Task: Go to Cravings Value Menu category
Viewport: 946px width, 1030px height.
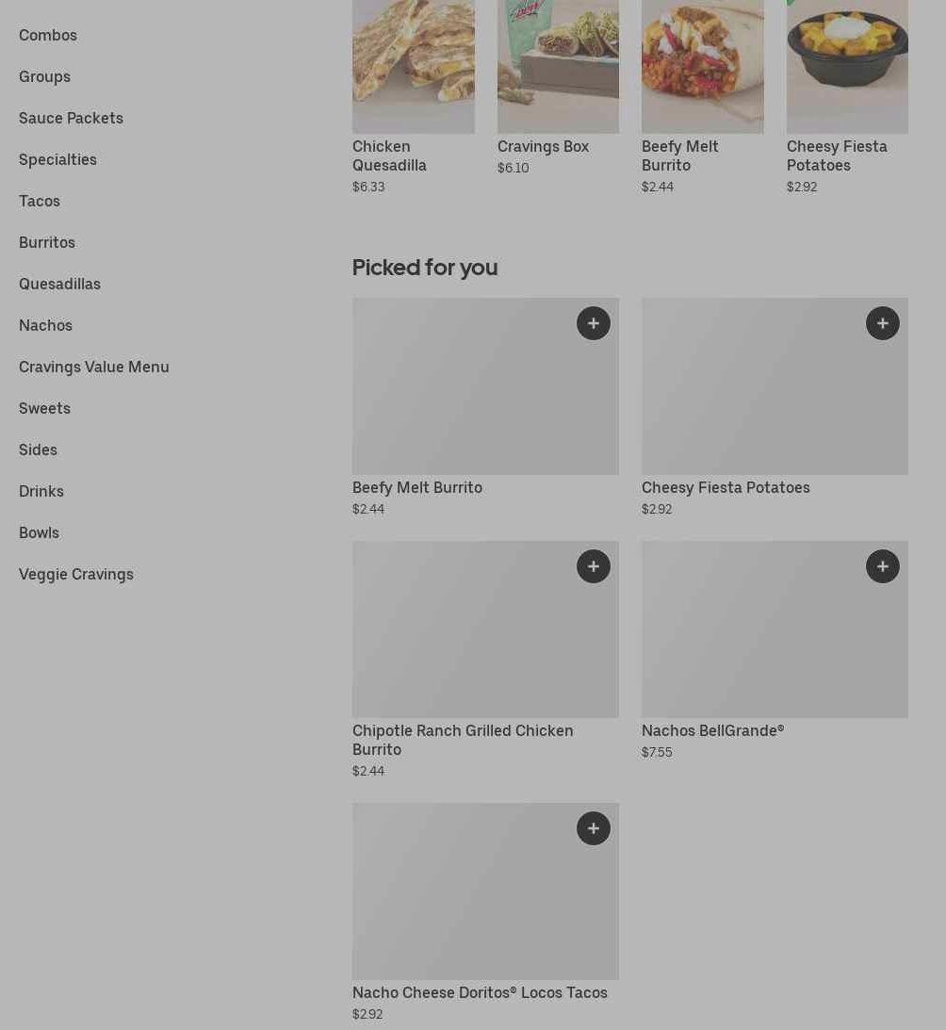Action: [94, 367]
